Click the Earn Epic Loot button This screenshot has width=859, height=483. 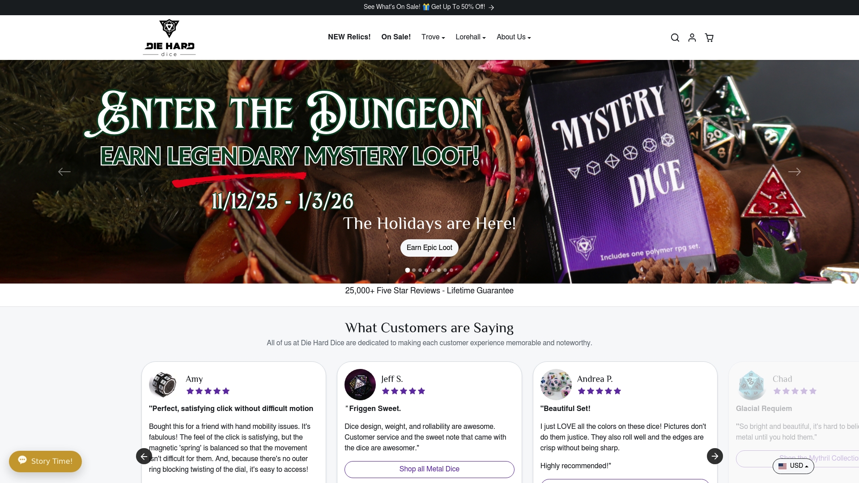(x=429, y=247)
